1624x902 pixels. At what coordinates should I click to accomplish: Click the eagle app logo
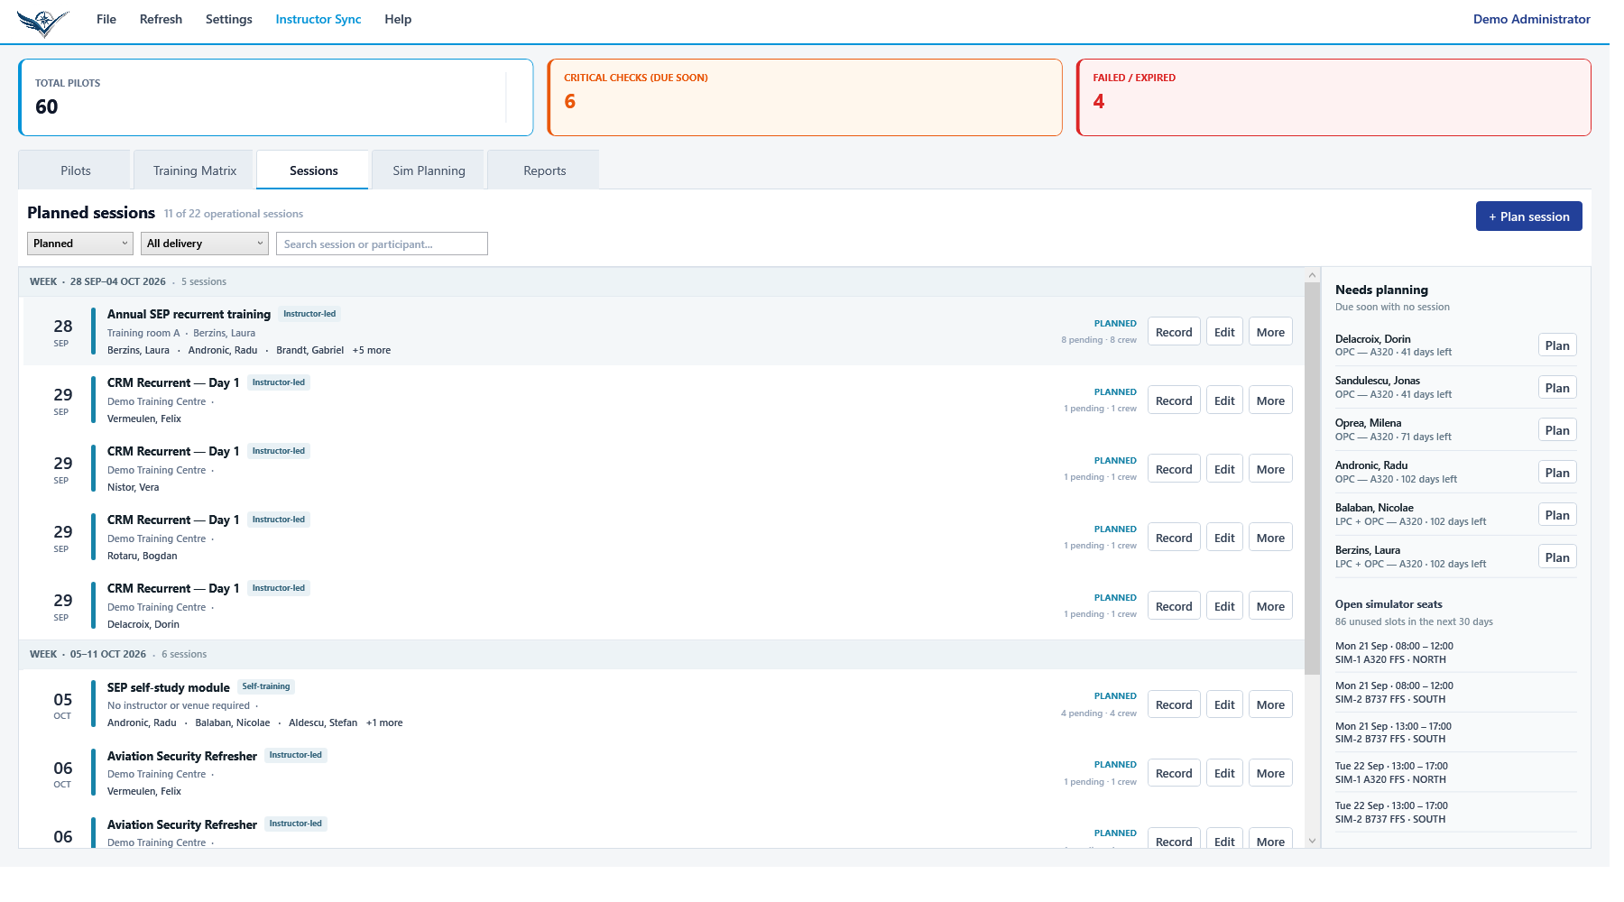(x=42, y=22)
